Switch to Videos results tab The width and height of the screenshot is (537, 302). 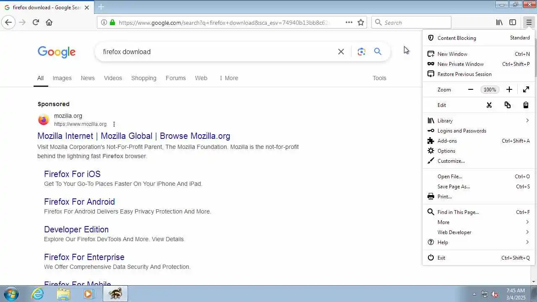tap(113, 78)
